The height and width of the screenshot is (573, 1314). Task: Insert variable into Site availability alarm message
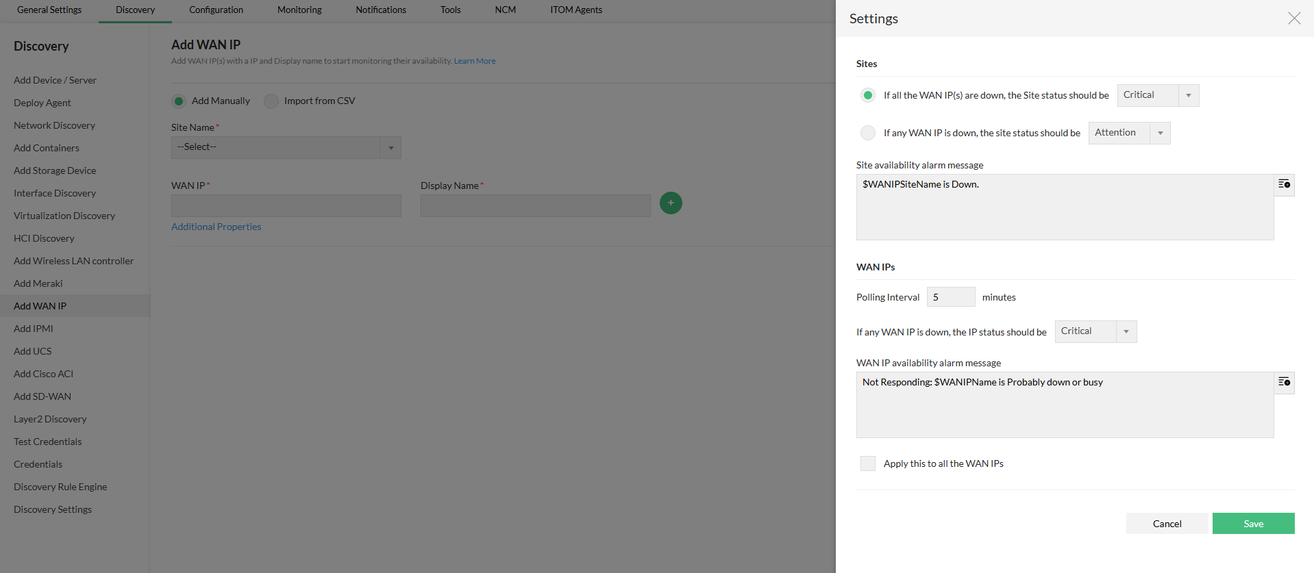click(1284, 185)
